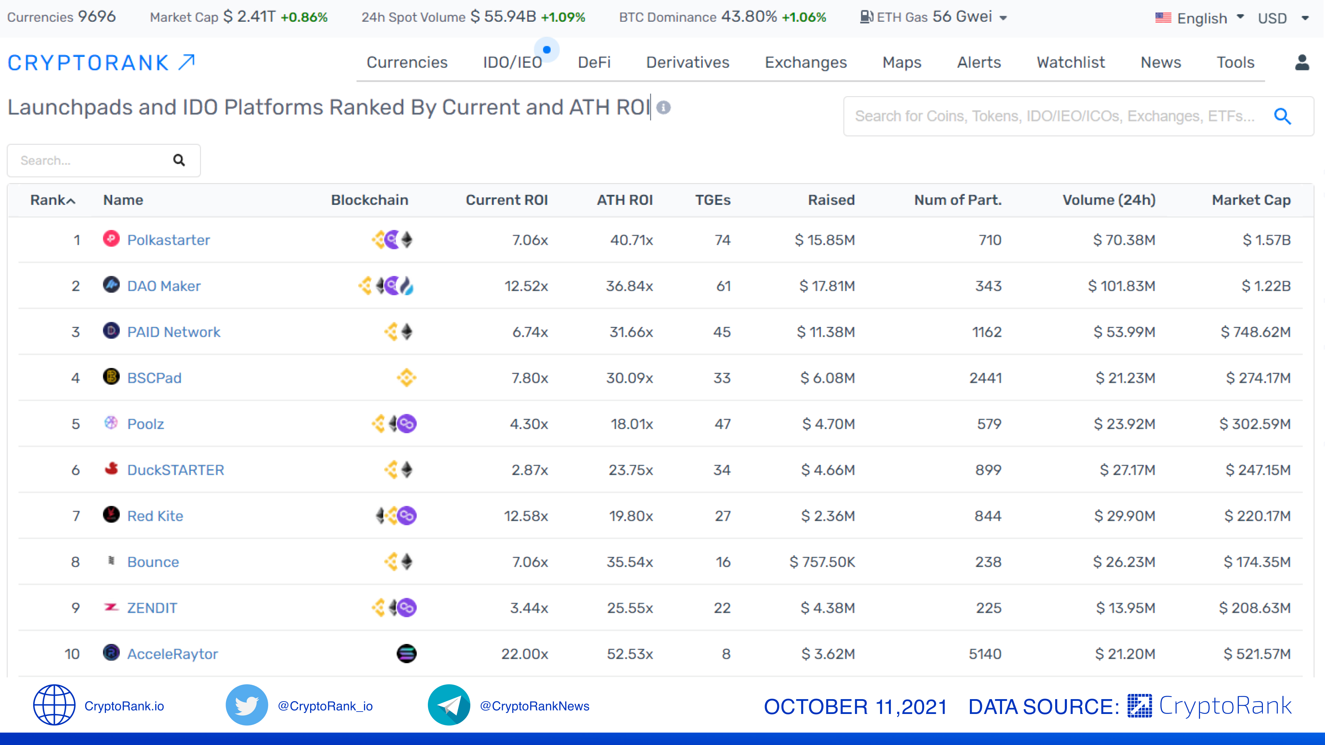
Task: Click the DuckSTARTER duck logo icon
Action: (x=111, y=468)
